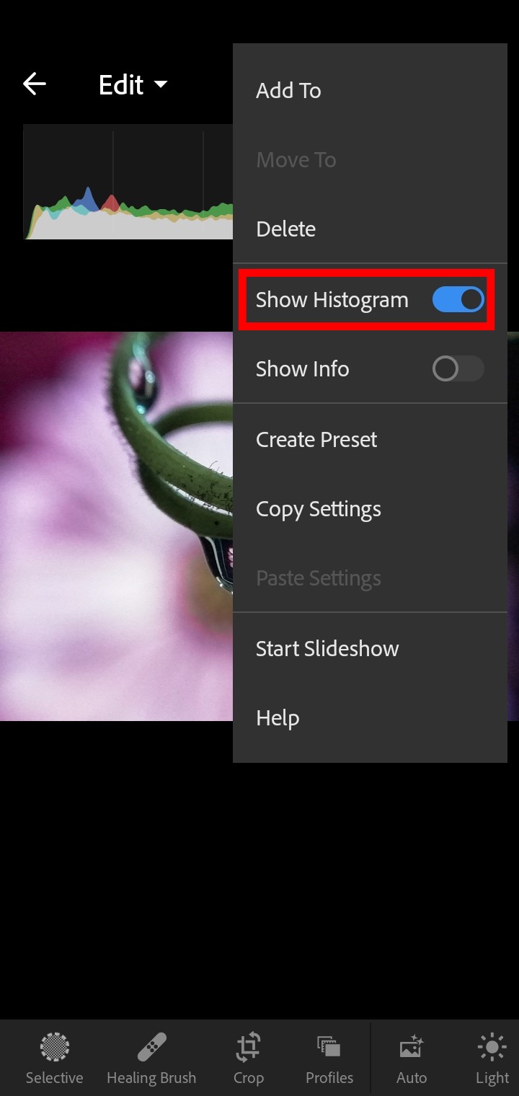
Task: Open Help from the menu
Action: point(278,717)
